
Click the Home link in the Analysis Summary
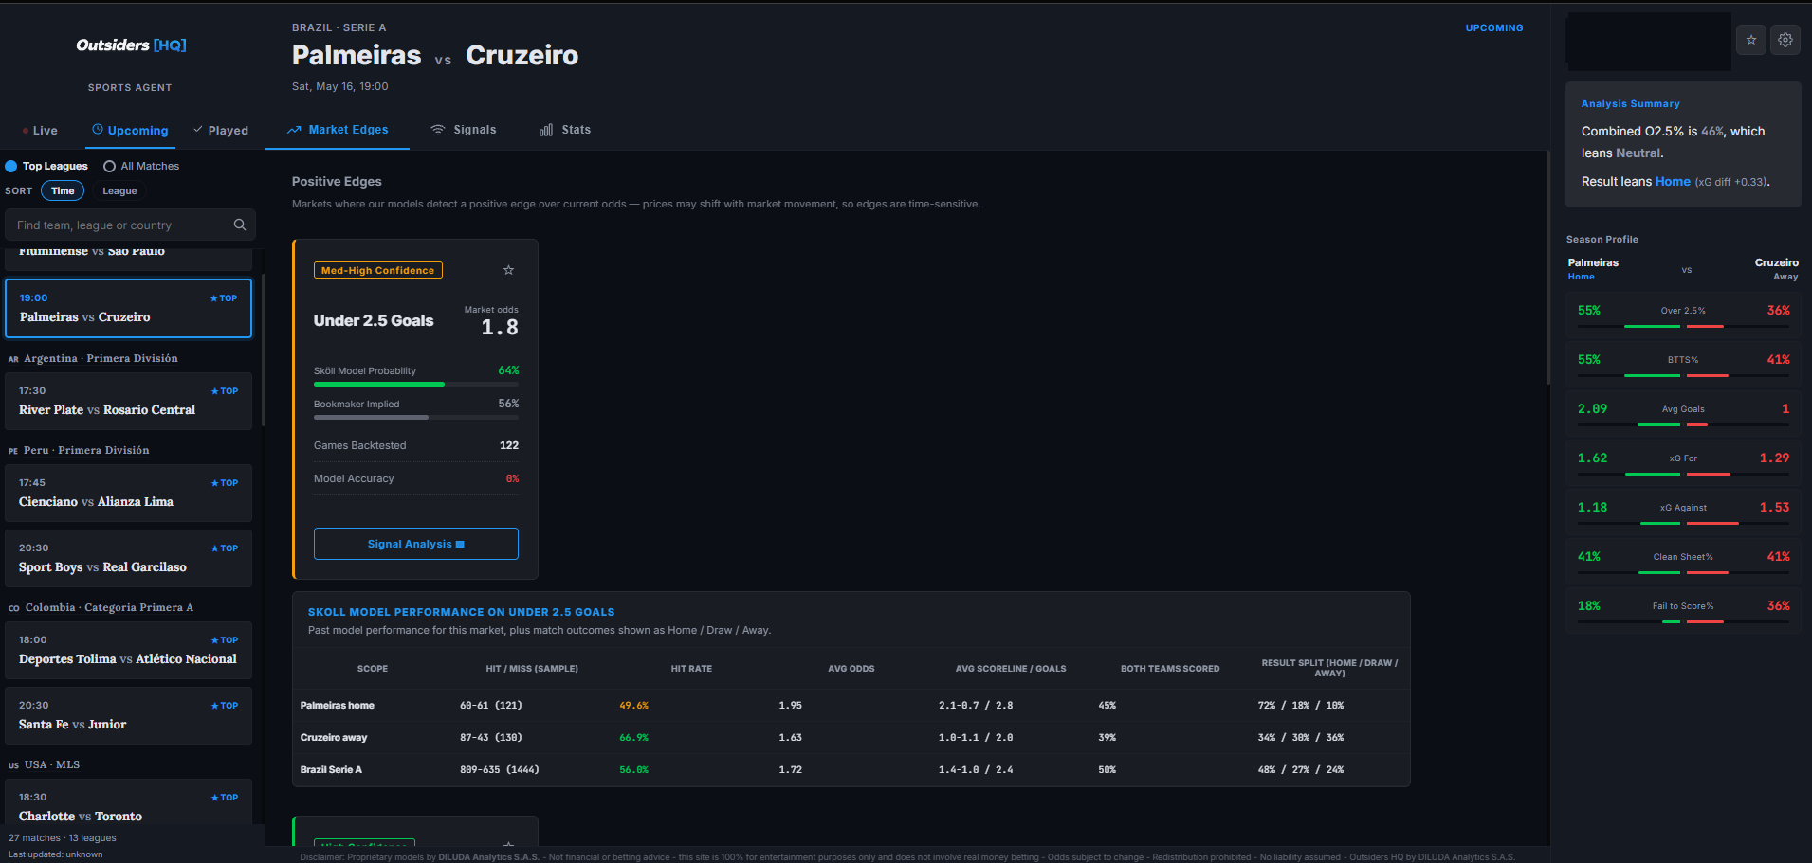coord(1673,181)
